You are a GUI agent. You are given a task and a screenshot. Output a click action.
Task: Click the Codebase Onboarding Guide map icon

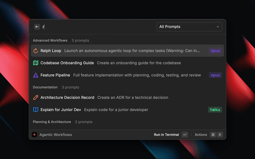[x=36, y=63]
